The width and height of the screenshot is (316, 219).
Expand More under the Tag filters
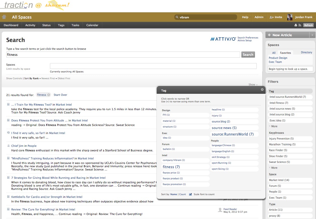274,126
